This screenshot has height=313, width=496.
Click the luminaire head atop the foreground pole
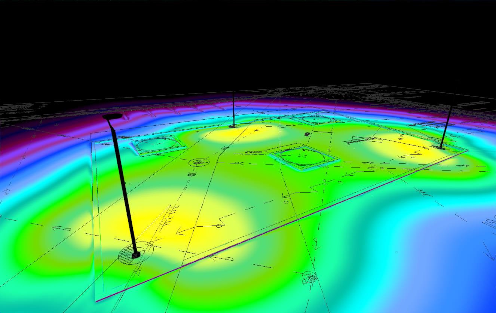coord(112,116)
